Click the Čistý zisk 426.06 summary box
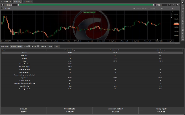 24,110
